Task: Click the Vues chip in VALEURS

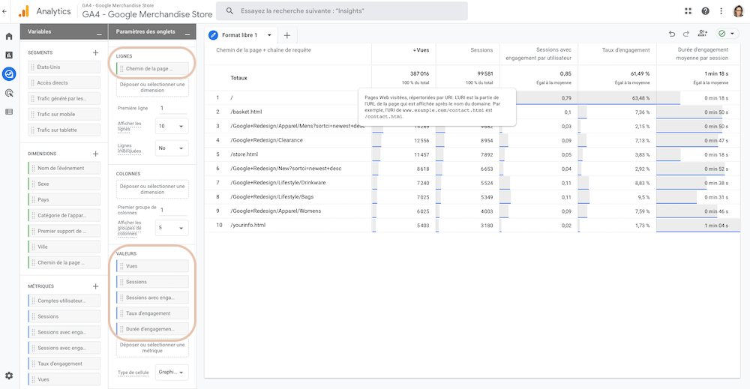Action: tap(152, 266)
